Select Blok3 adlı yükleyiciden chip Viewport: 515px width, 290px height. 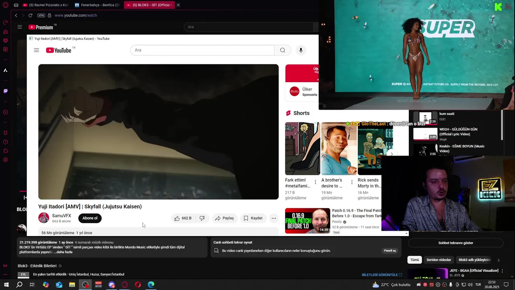[x=475, y=260]
